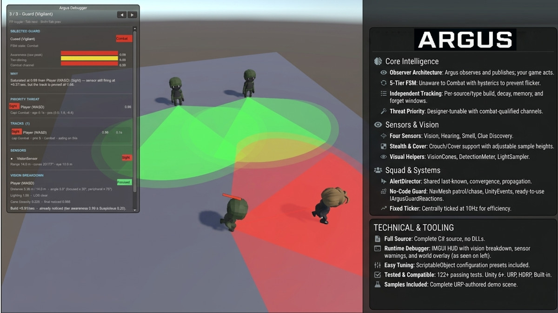Click the ARGUS logo

click(465, 40)
